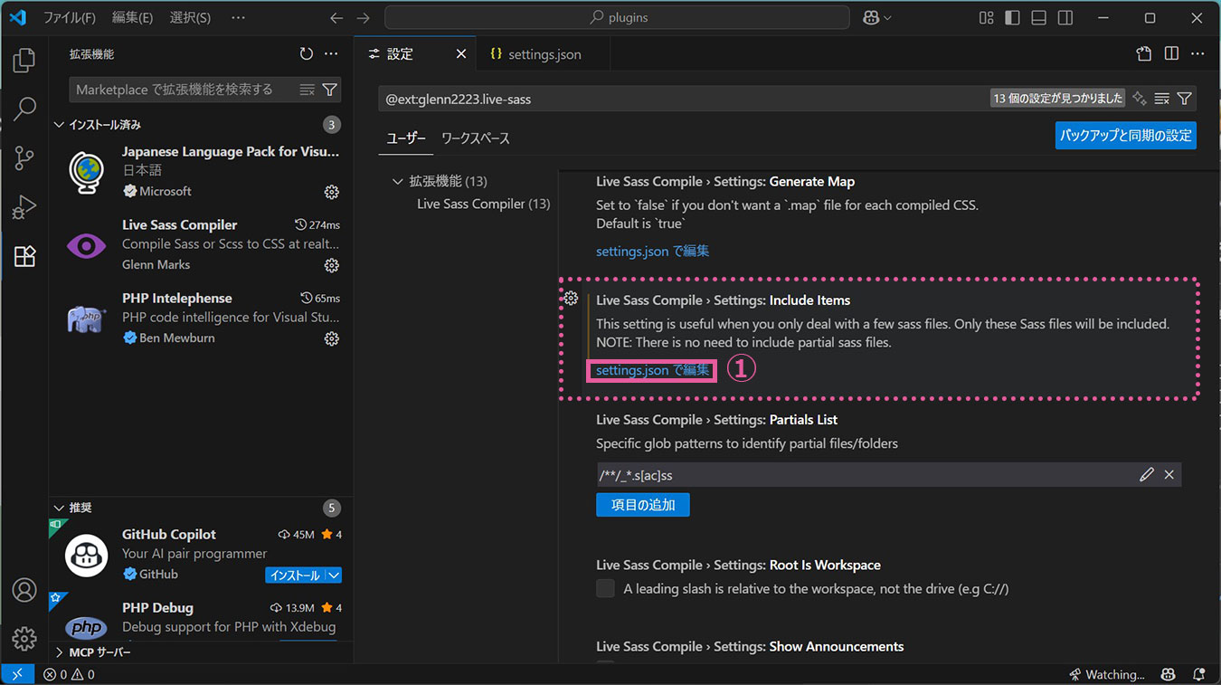Open Copilot status icon in status bar
1221x685 pixels.
click(x=1169, y=674)
